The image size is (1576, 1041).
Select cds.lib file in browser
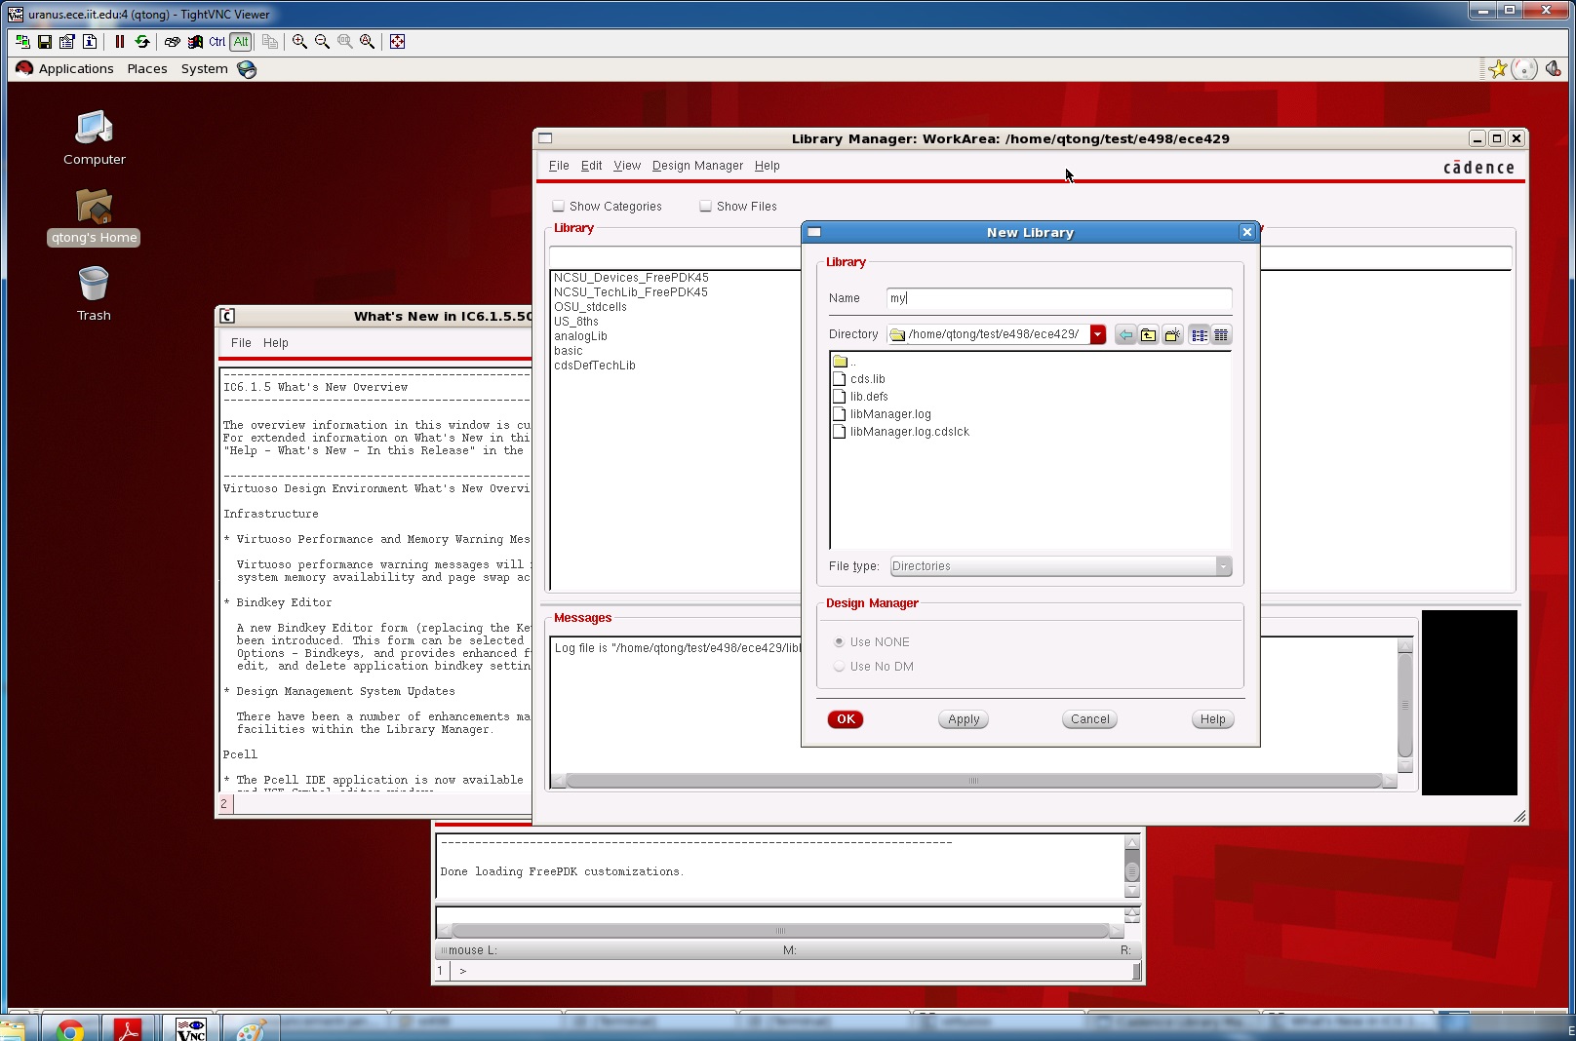pos(859,379)
